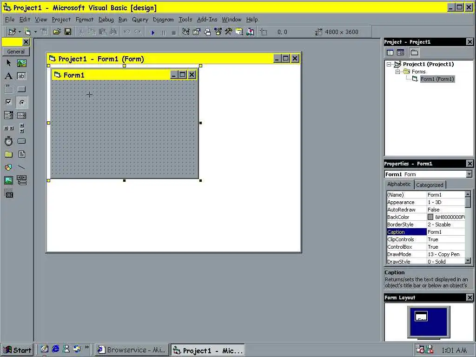Save the project with the floppy icon
476x357 pixels.
pos(68,32)
